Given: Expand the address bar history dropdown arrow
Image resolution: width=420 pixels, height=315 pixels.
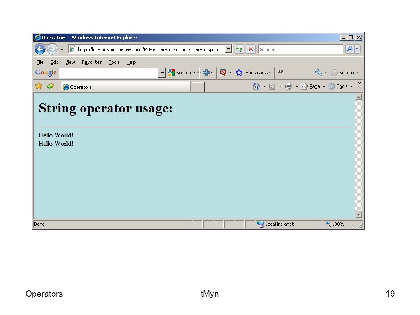Looking at the screenshot, I should (228, 49).
